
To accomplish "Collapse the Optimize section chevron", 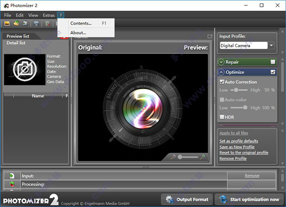I will [221, 72].
